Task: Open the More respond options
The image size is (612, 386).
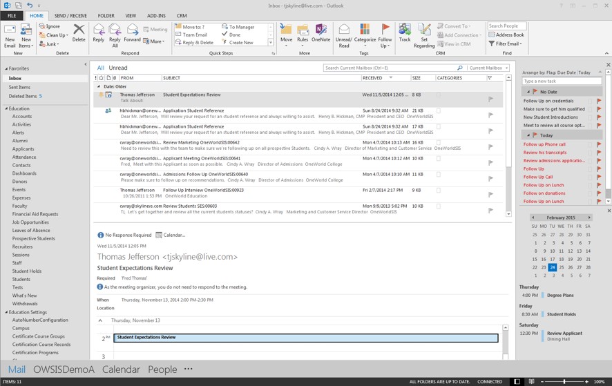Action: [x=154, y=41]
